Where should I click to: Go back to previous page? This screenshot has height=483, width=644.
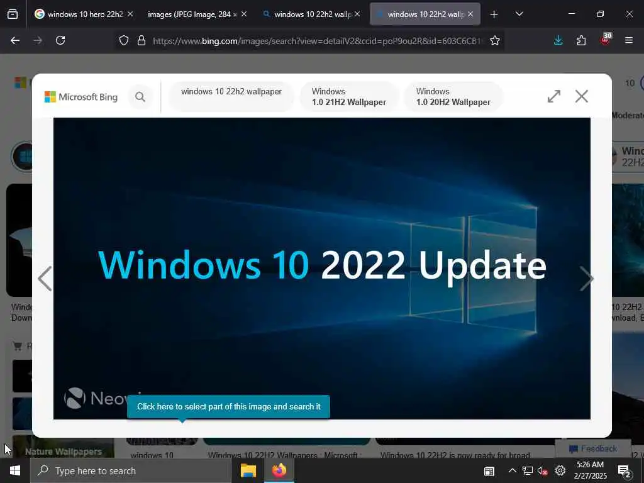(x=15, y=40)
